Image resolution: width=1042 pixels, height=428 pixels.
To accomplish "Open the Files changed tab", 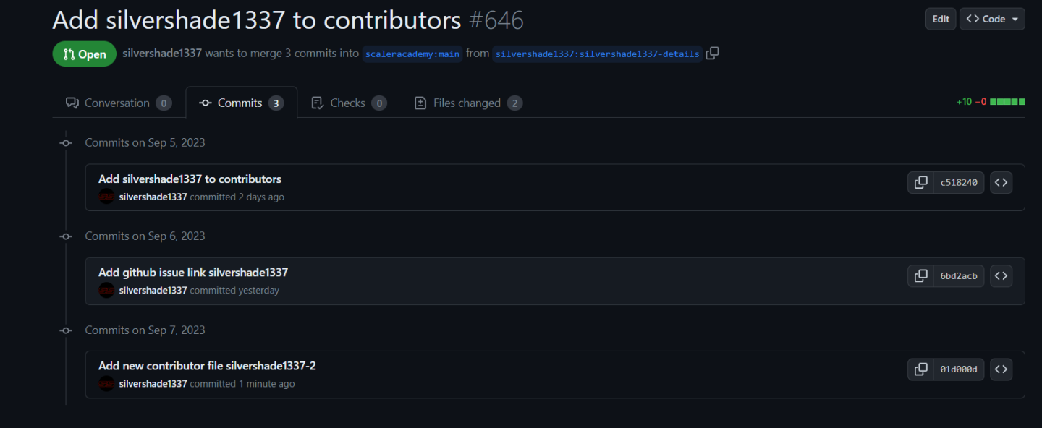I will (x=467, y=103).
